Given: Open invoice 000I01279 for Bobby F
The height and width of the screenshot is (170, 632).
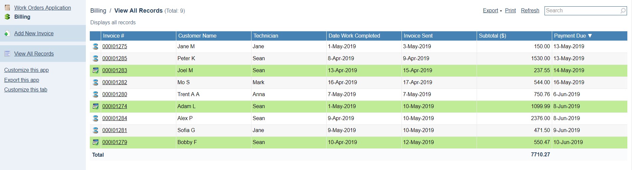Looking at the screenshot, I should [x=115, y=142].
